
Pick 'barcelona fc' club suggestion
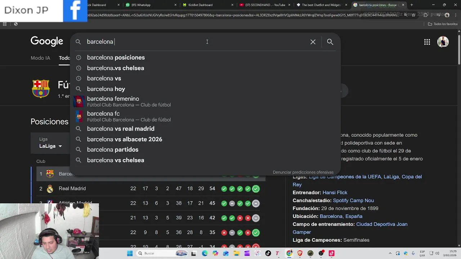[205, 116]
